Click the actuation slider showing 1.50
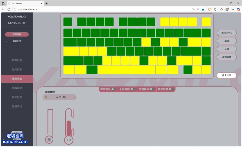 [x=69, y=126]
